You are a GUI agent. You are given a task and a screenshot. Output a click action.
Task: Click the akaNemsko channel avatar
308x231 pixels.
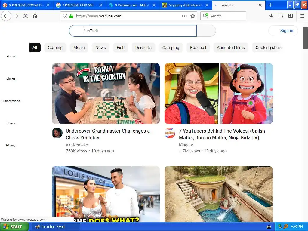click(57, 133)
